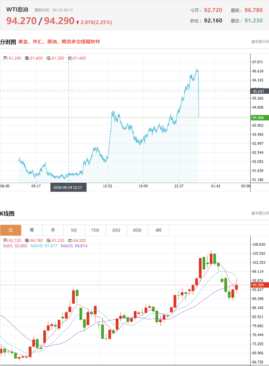The image size is (269, 366).
Task: Click 基本面分析 link beside K线图
Action: pos(260,213)
